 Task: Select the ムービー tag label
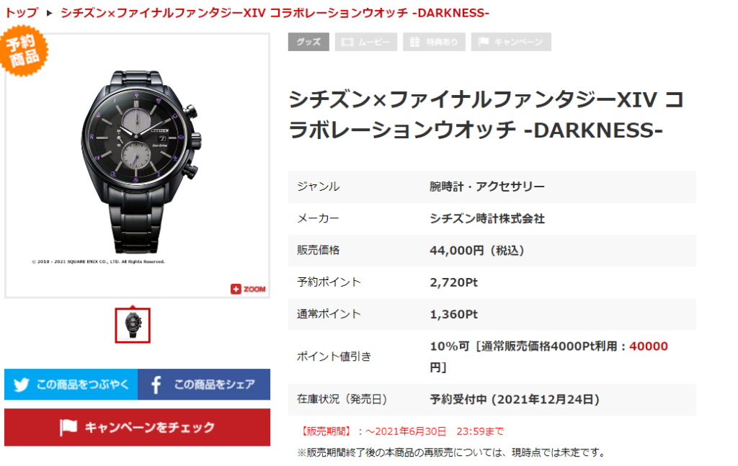click(x=374, y=42)
